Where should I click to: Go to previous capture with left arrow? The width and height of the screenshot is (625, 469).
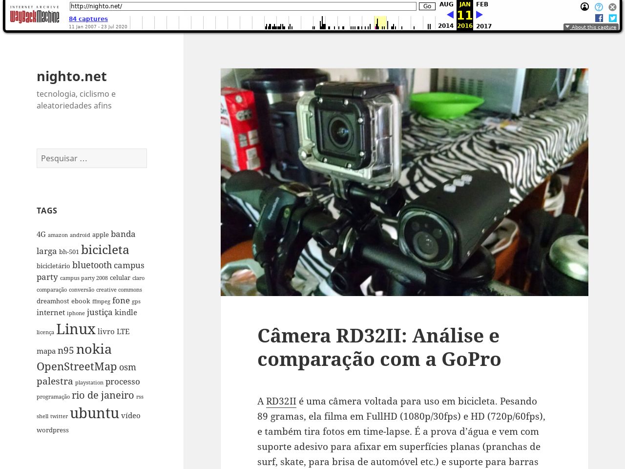pyautogui.click(x=450, y=15)
